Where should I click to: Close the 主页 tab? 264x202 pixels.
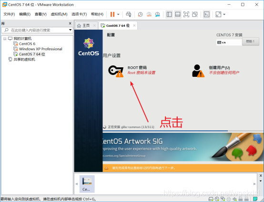pyautogui.click(x=94, y=25)
